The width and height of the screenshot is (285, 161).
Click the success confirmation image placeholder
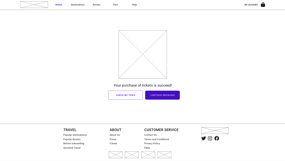coord(143,54)
